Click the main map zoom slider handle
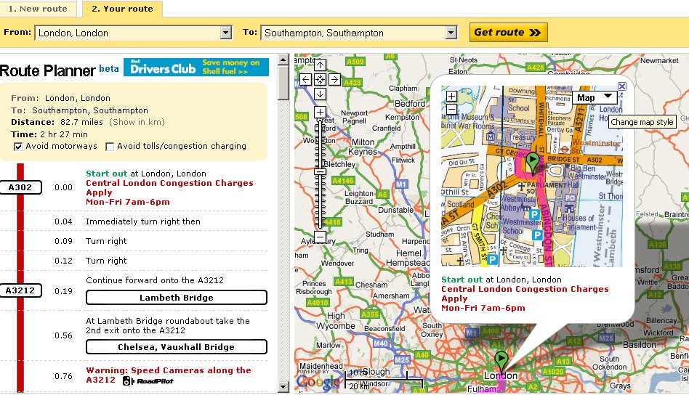This screenshot has width=689, height=395. click(x=320, y=171)
